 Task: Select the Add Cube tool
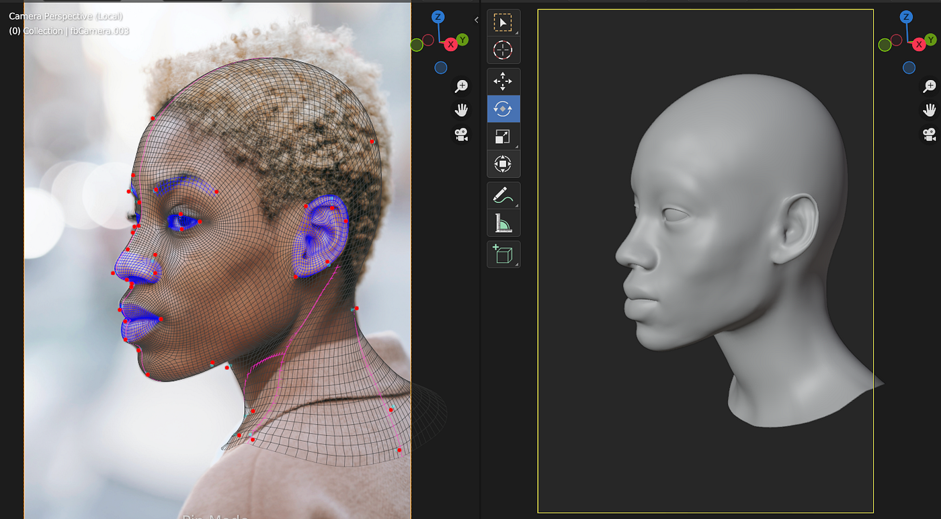(x=503, y=254)
